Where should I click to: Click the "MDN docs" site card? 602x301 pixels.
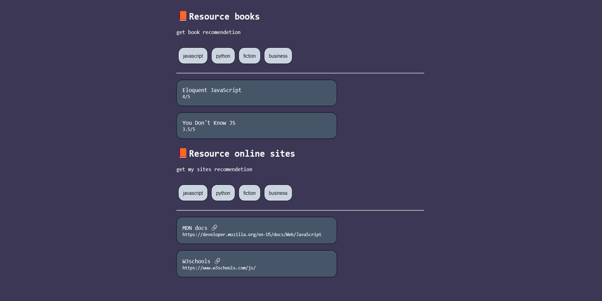pyautogui.click(x=256, y=230)
